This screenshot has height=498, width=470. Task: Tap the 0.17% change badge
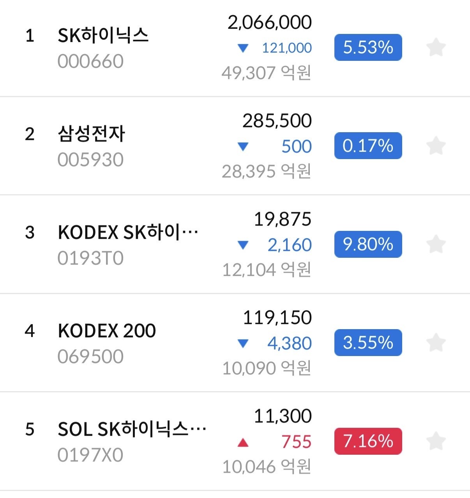tap(368, 146)
